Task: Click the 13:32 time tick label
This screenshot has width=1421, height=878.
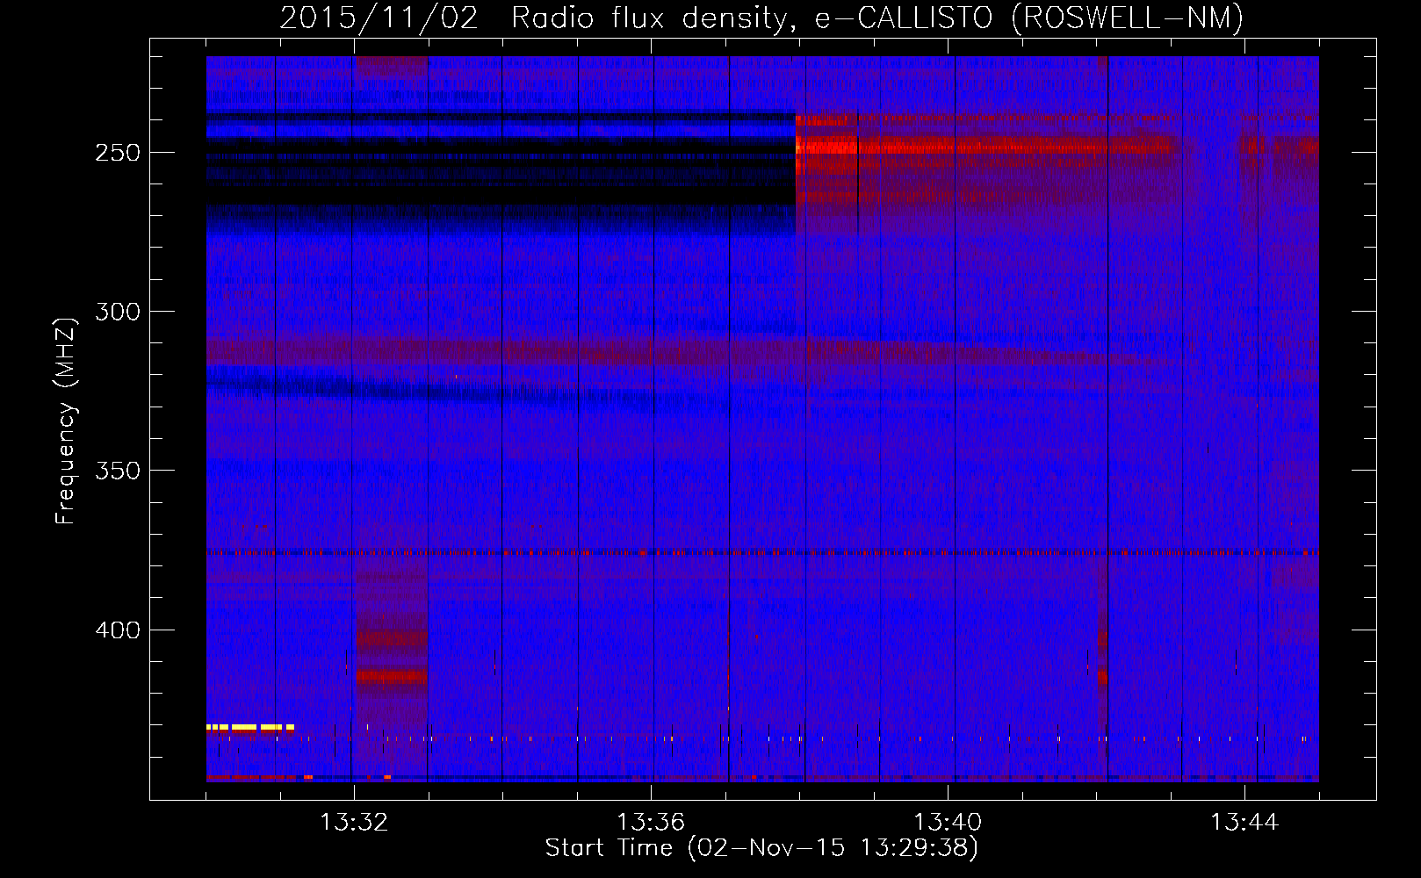Action: coord(354,822)
